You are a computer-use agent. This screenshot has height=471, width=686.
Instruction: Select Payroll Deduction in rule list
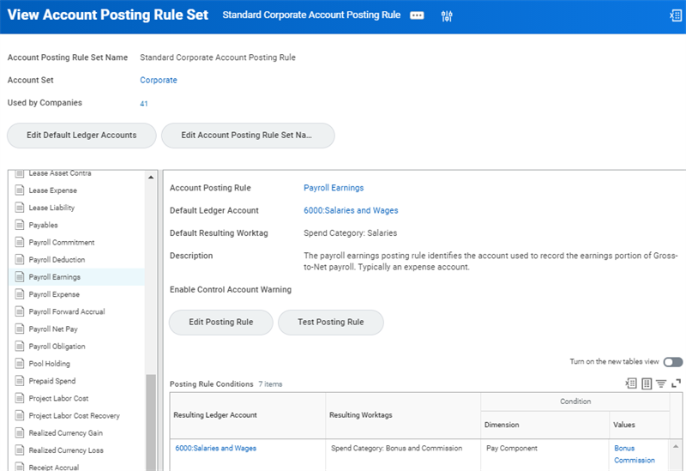57,260
